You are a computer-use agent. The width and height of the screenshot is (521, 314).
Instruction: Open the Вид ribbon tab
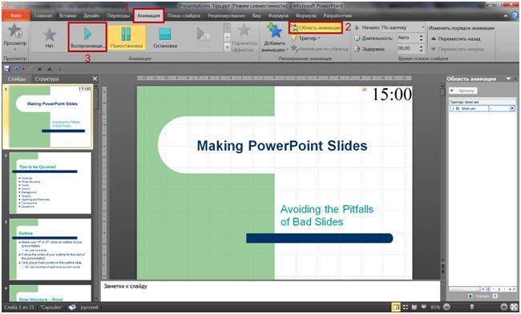click(256, 15)
